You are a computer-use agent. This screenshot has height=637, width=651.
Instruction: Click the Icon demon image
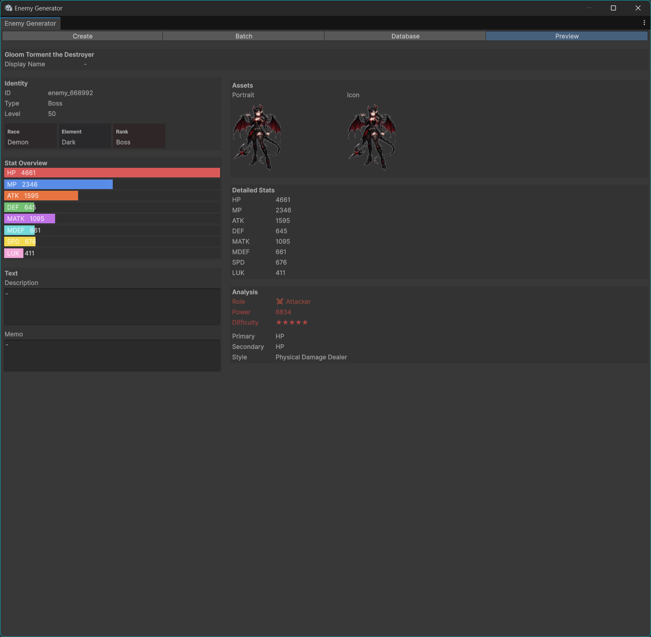pos(372,137)
